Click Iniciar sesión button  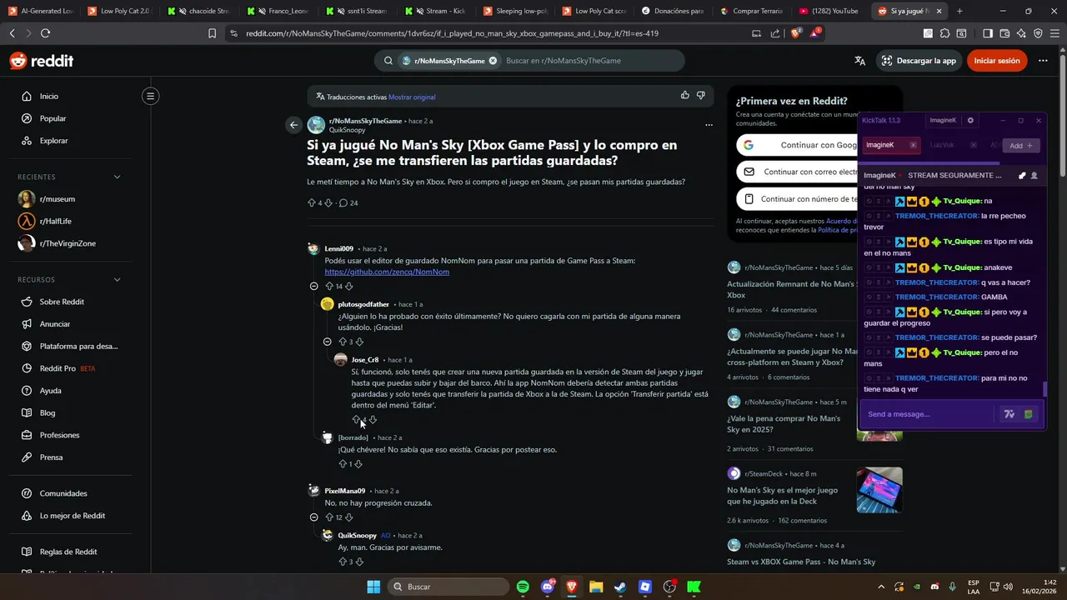point(997,61)
